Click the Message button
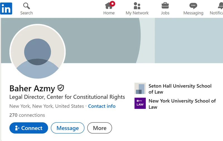This screenshot has height=141, width=223. coord(67,128)
